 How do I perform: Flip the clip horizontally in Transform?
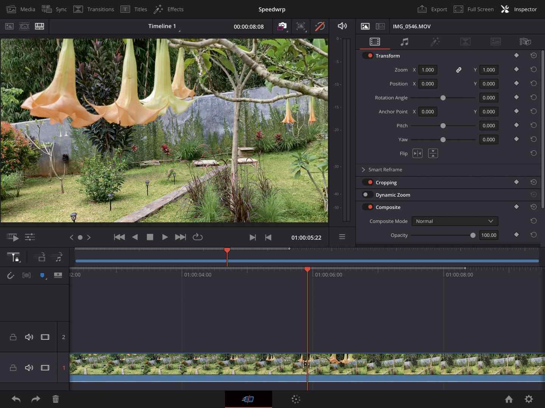pos(417,153)
